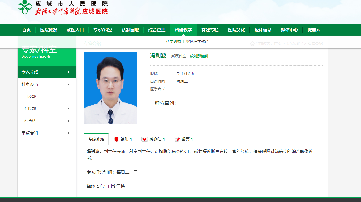Expand the chevron on the 专家介绍 row
Image resolution: width=361 pixels, height=202 pixels.
[x=68, y=72]
